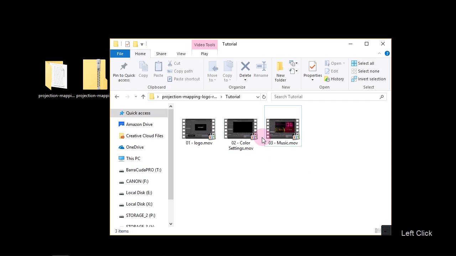The image size is (456, 256).
Task: Click Paste shortcut in Clipboard group
Action: [183, 79]
